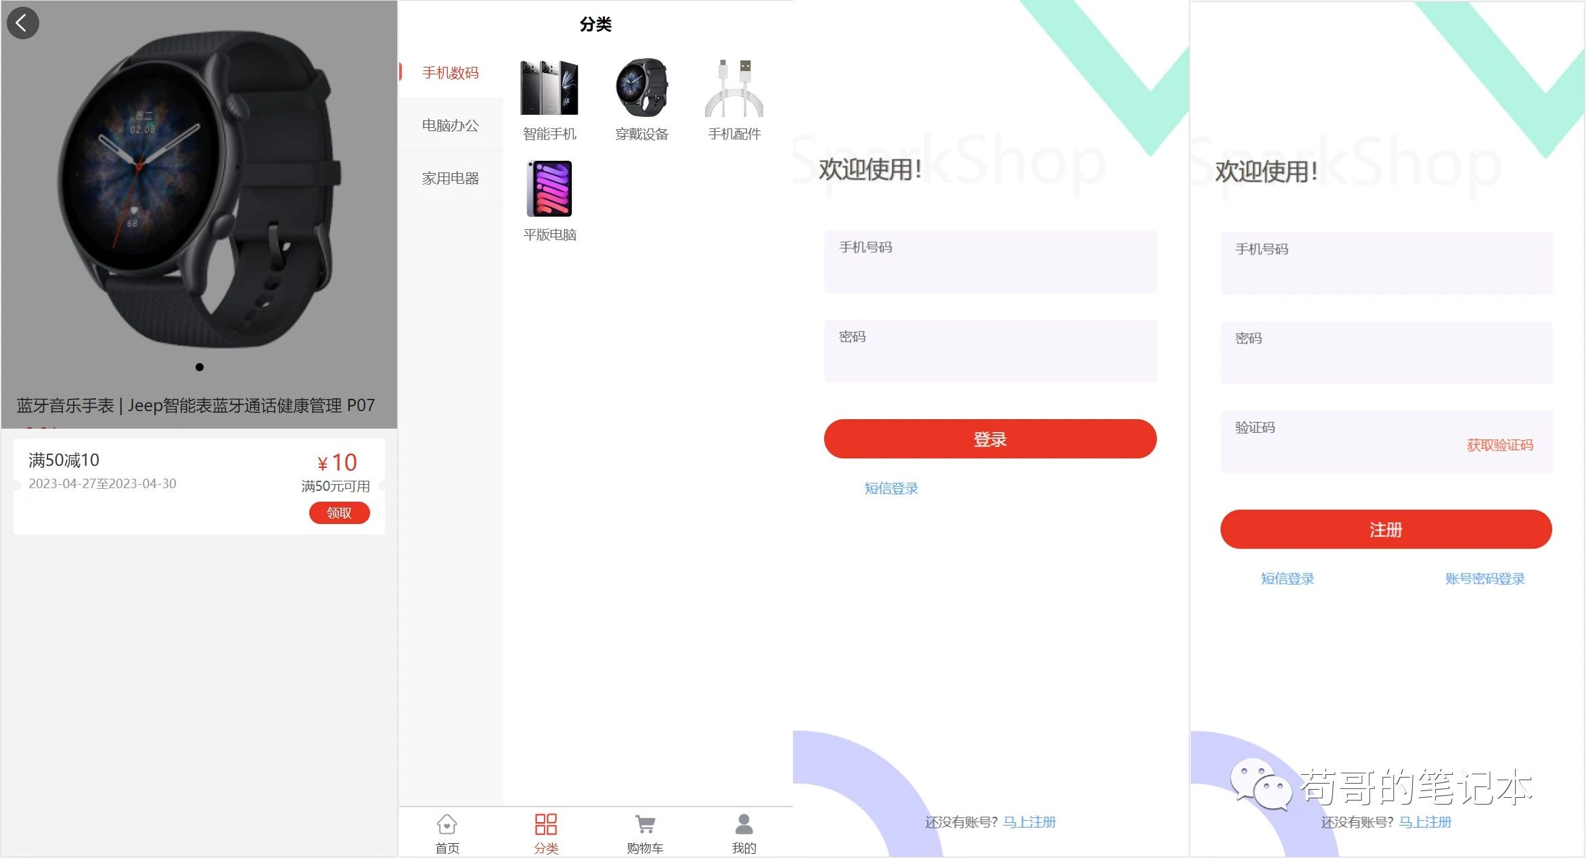Click the 满50元可用 coupon condition
The height and width of the screenshot is (858, 1586).
tap(336, 486)
